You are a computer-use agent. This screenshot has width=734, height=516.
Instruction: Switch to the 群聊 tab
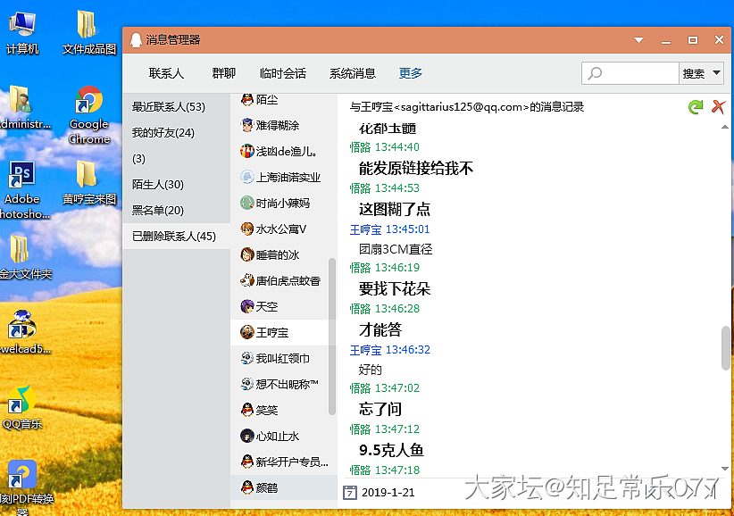click(224, 73)
